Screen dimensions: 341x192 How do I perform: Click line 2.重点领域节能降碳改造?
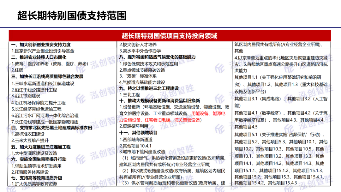(142, 70)
